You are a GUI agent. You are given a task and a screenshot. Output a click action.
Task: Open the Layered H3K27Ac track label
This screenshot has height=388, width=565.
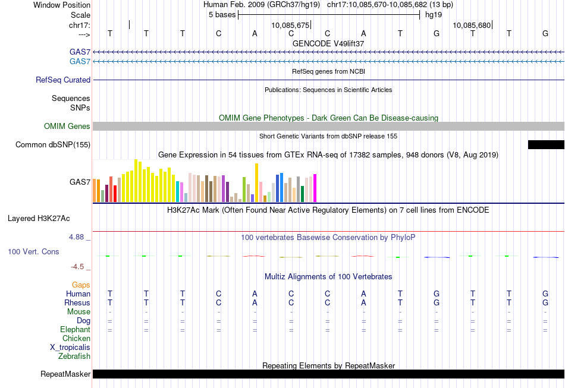[39, 219]
